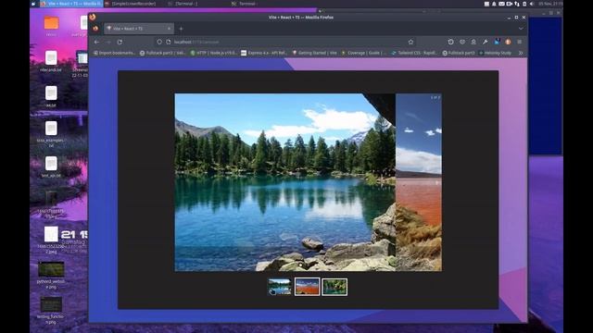Show more bookmarks with the double chevron
Screen dimensions: 593x333
click(521, 53)
